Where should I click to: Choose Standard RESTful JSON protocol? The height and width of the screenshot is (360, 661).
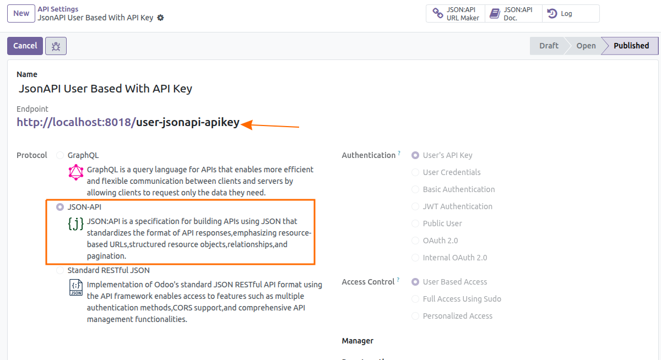coord(60,270)
